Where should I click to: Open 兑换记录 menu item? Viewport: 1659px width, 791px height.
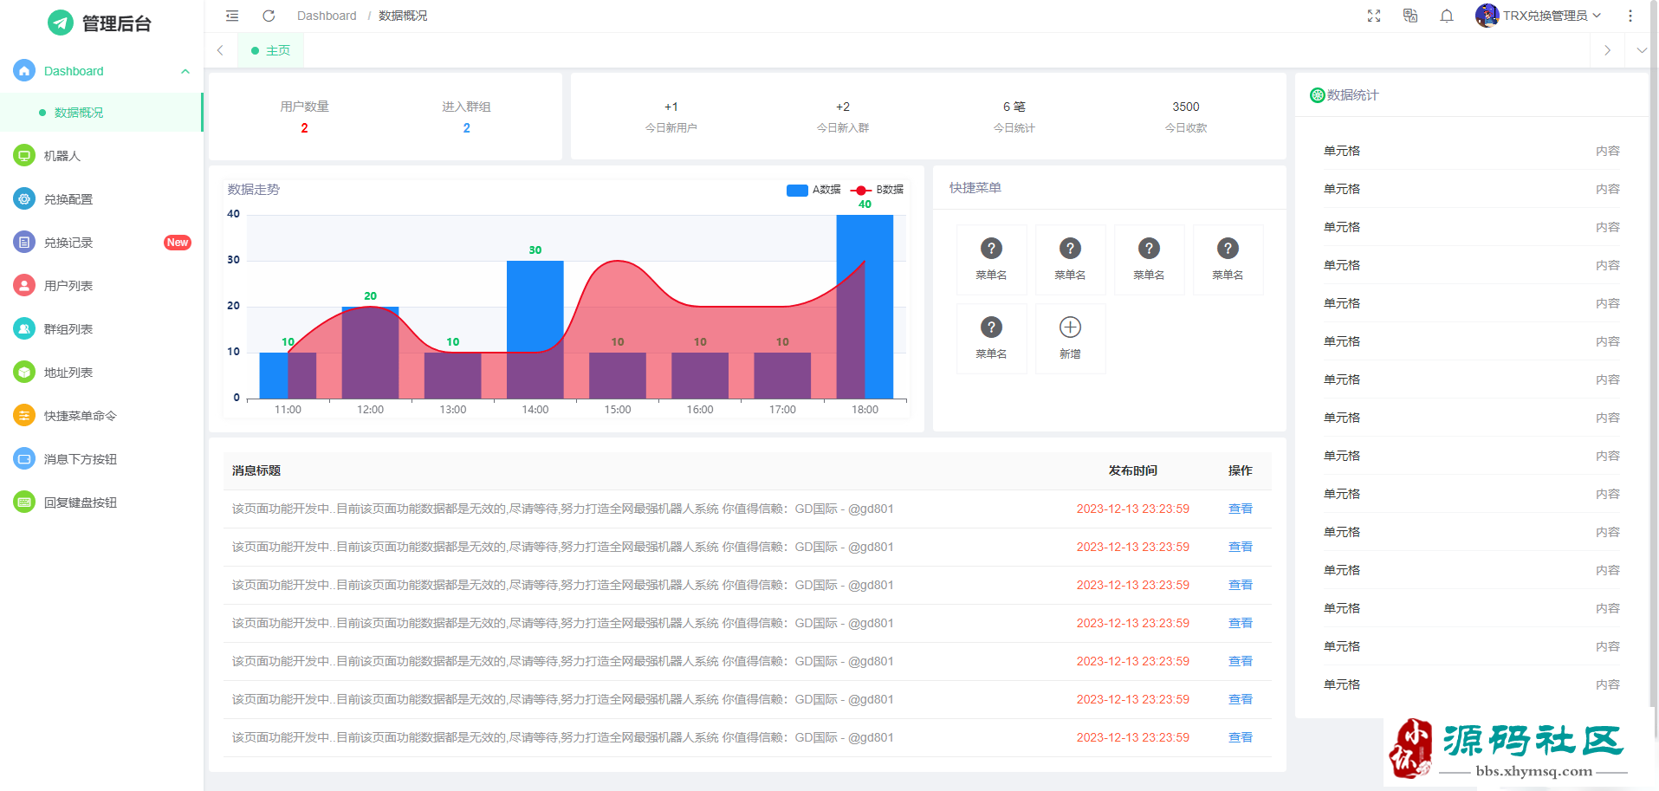pyautogui.click(x=68, y=243)
